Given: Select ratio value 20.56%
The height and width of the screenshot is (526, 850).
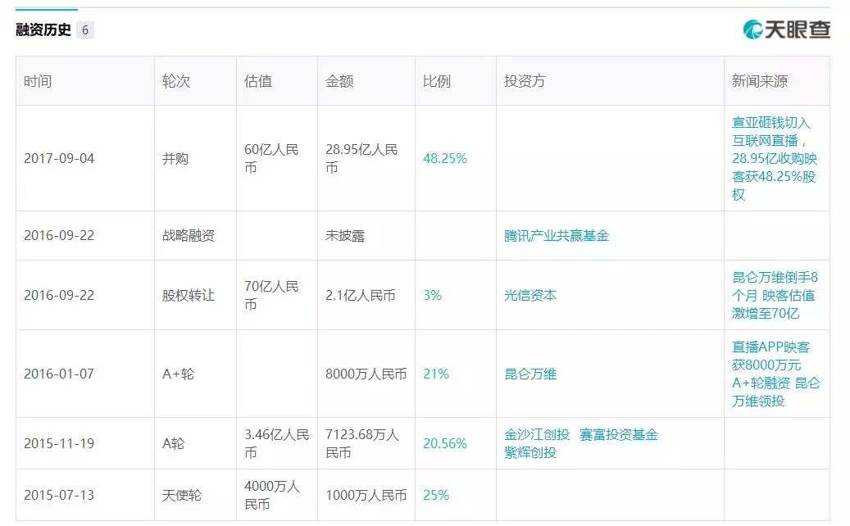Looking at the screenshot, I should pos(445,443).
